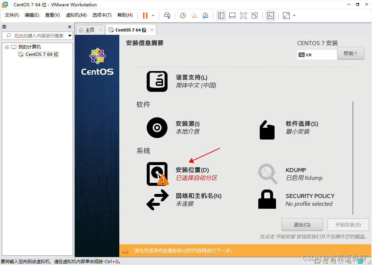372x265 pixels.
Task: Take a snapshot with the clock-plus icon
Action: 183,16
